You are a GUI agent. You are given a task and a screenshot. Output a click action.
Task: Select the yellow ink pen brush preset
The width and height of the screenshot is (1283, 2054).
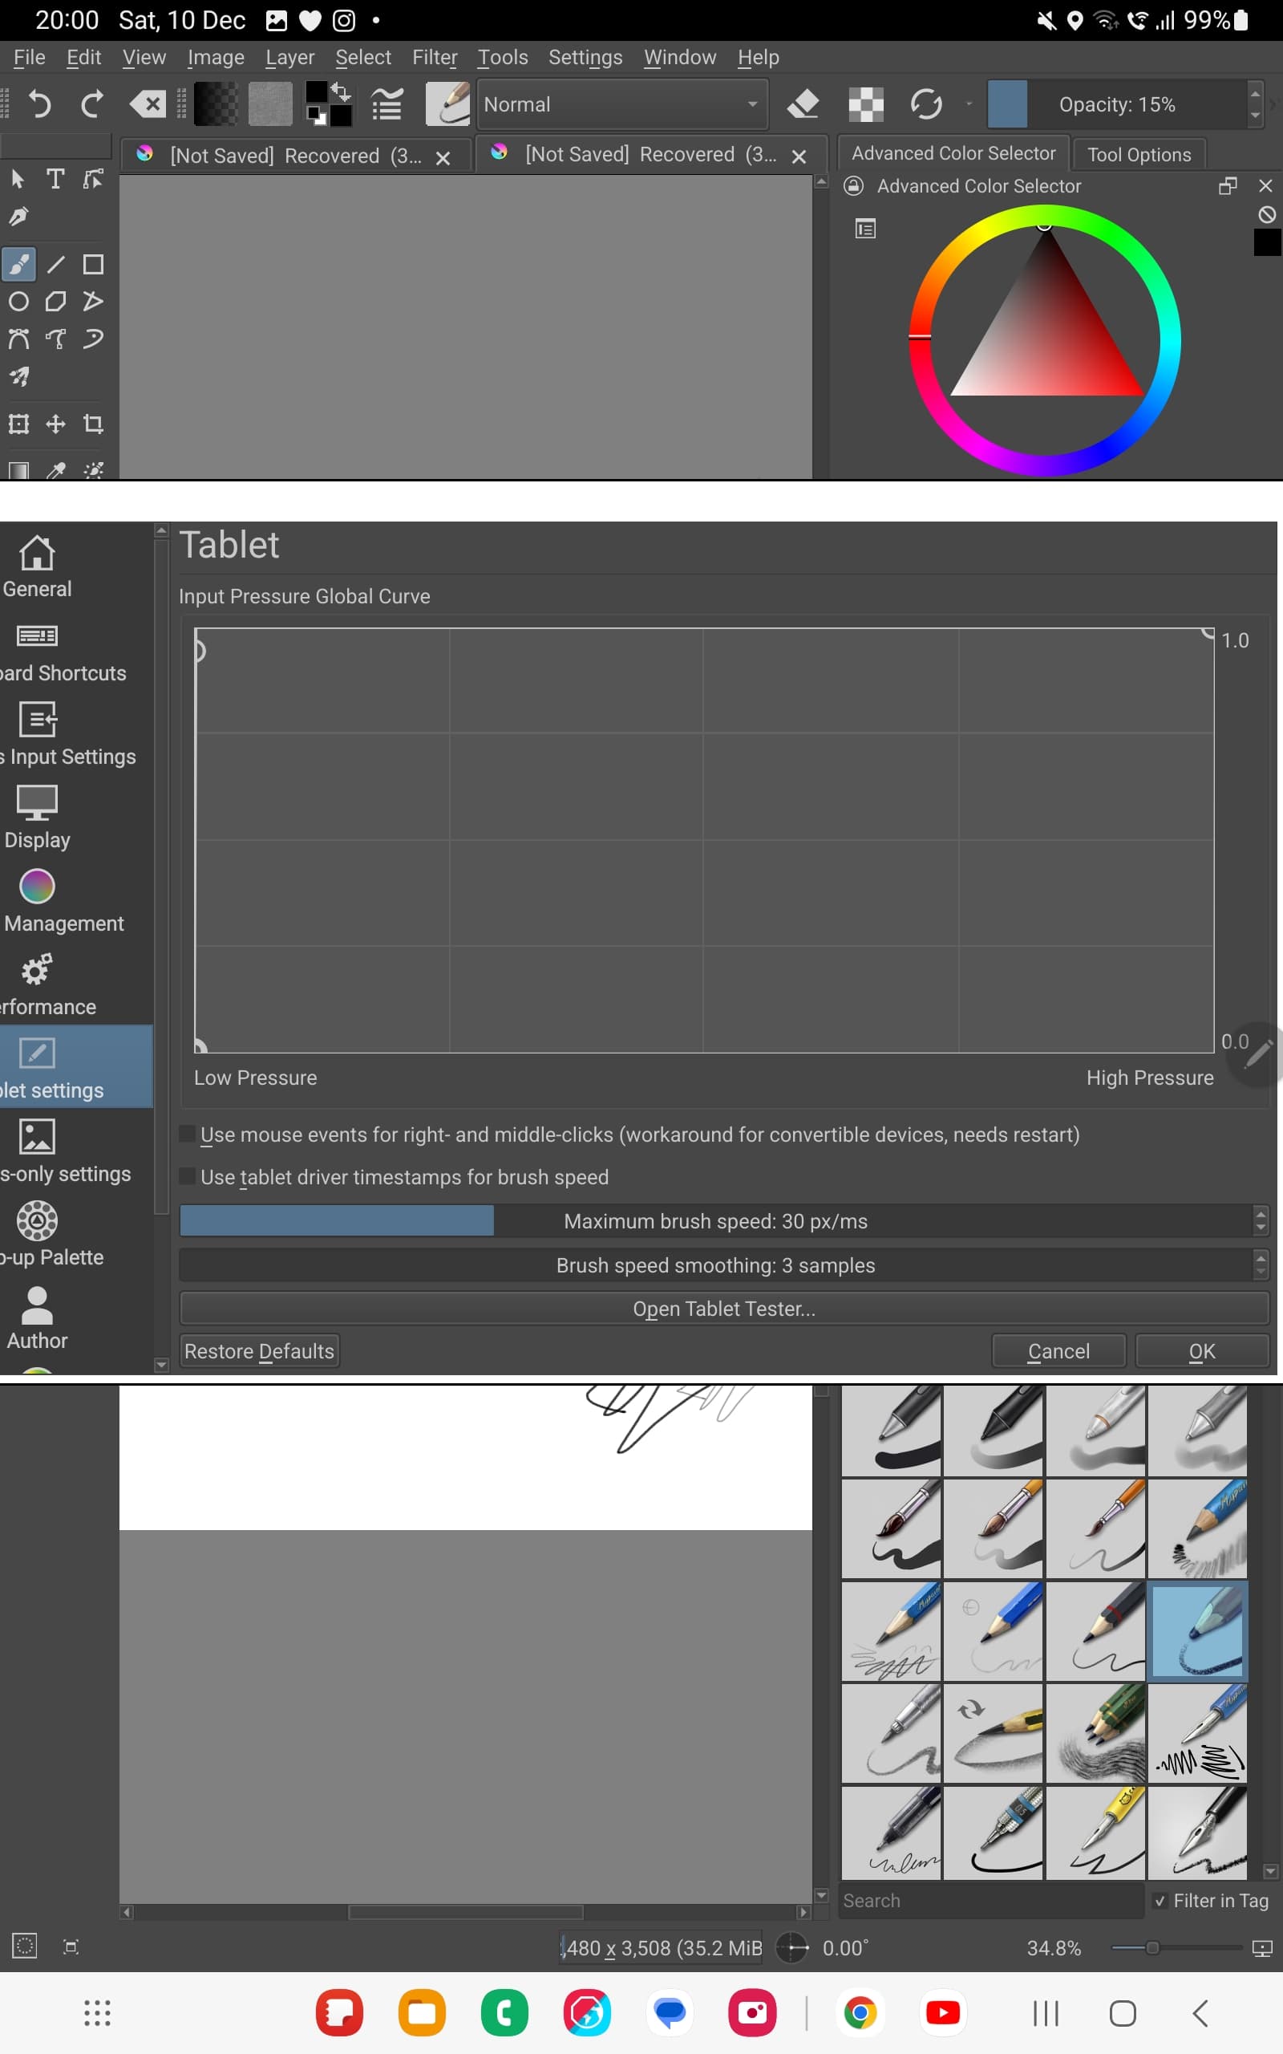[1095, 1833]
